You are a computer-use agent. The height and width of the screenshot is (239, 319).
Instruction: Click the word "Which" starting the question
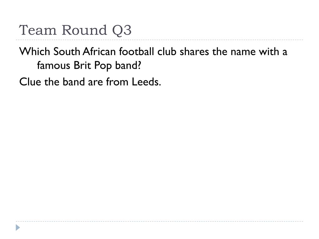(x=35, y=51)
